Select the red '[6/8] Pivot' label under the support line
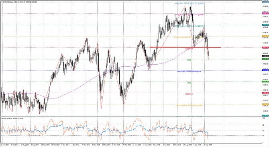The image size is (269, 147). coord(189,49)
